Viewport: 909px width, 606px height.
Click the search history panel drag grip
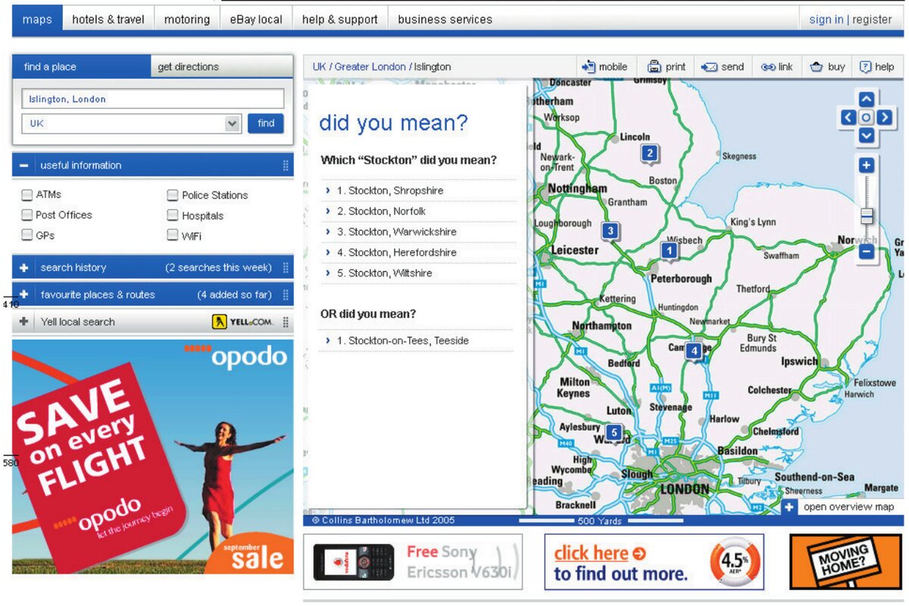[286, 267]
